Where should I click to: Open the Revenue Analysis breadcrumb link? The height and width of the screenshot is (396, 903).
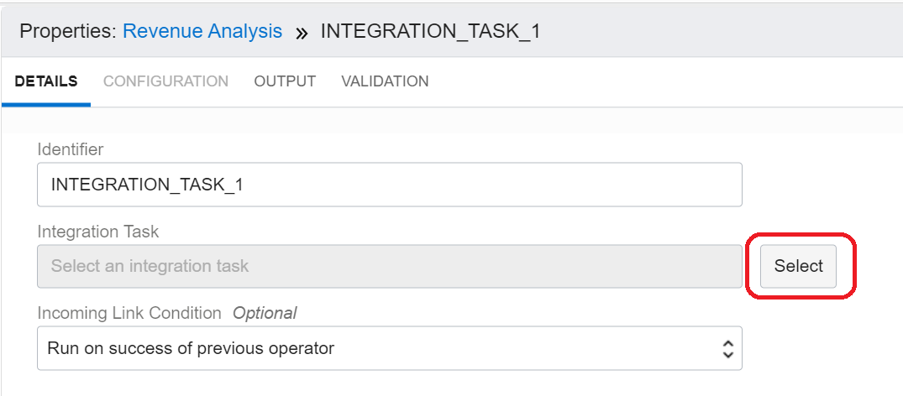click(x=202, y=32)
